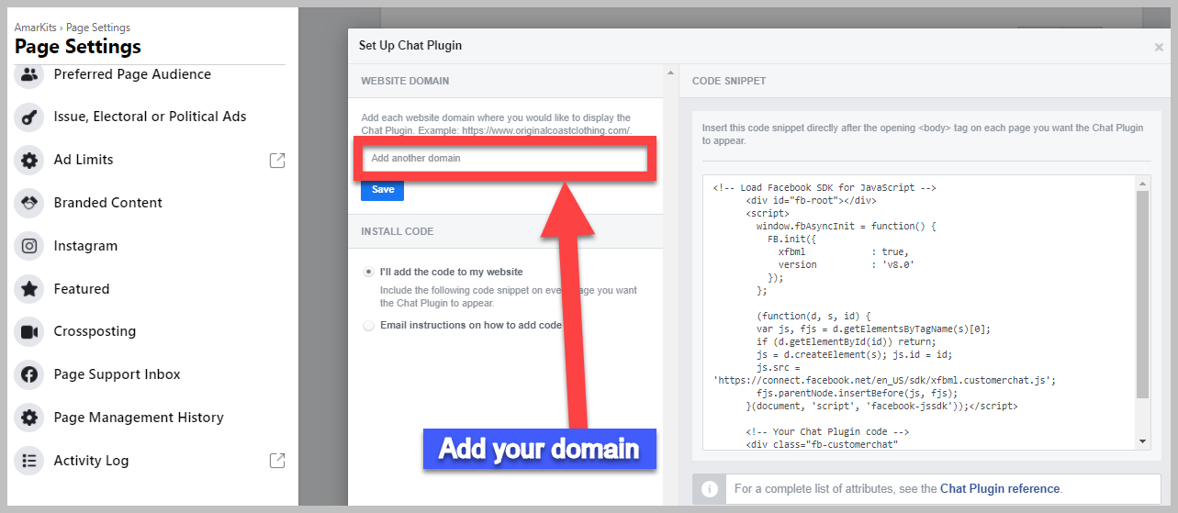The height and width of the screenshot is (513, 1178).
Task: Click the customerchat.js URL line in code
Action: coord(885,379)
